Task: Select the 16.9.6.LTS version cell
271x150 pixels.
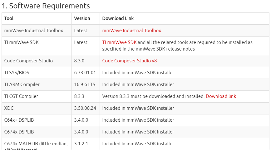Action: pos(86,85)
